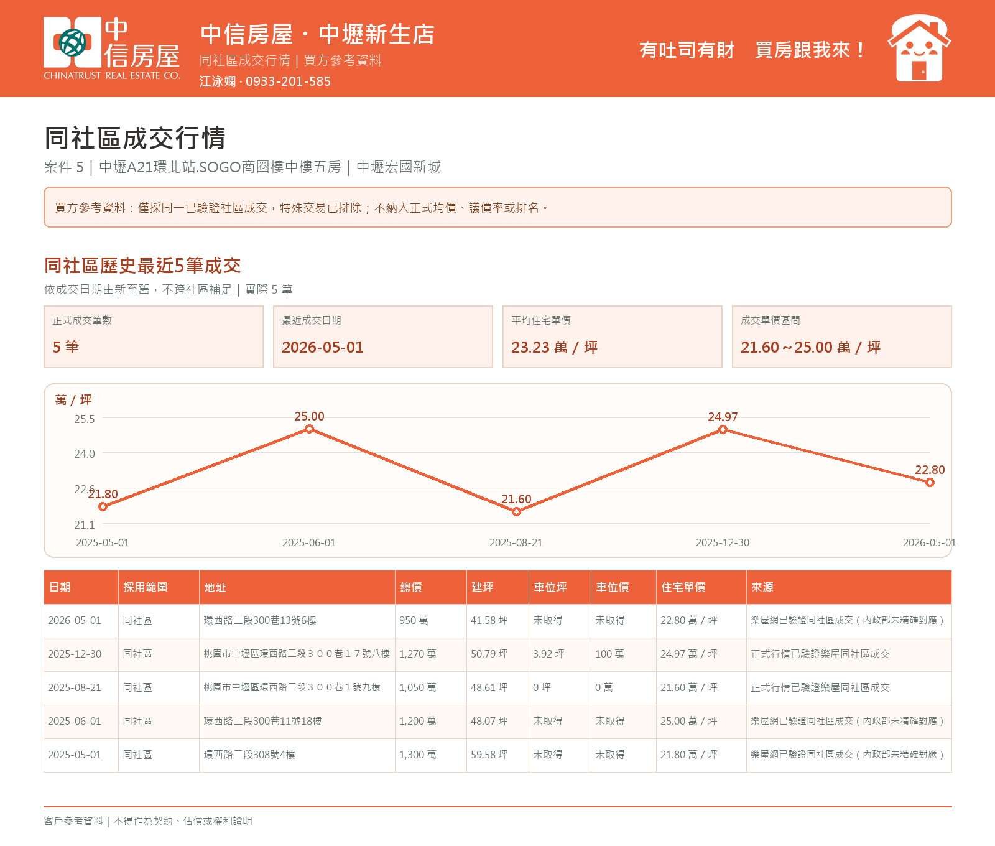
Task: Click the 建坪 column header
Action: tap(497, 587)
